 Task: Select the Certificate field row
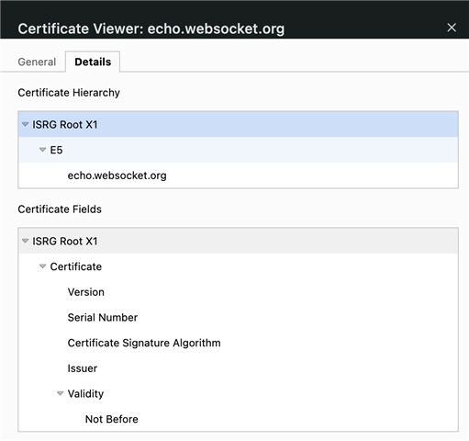[x=238, y=266]
